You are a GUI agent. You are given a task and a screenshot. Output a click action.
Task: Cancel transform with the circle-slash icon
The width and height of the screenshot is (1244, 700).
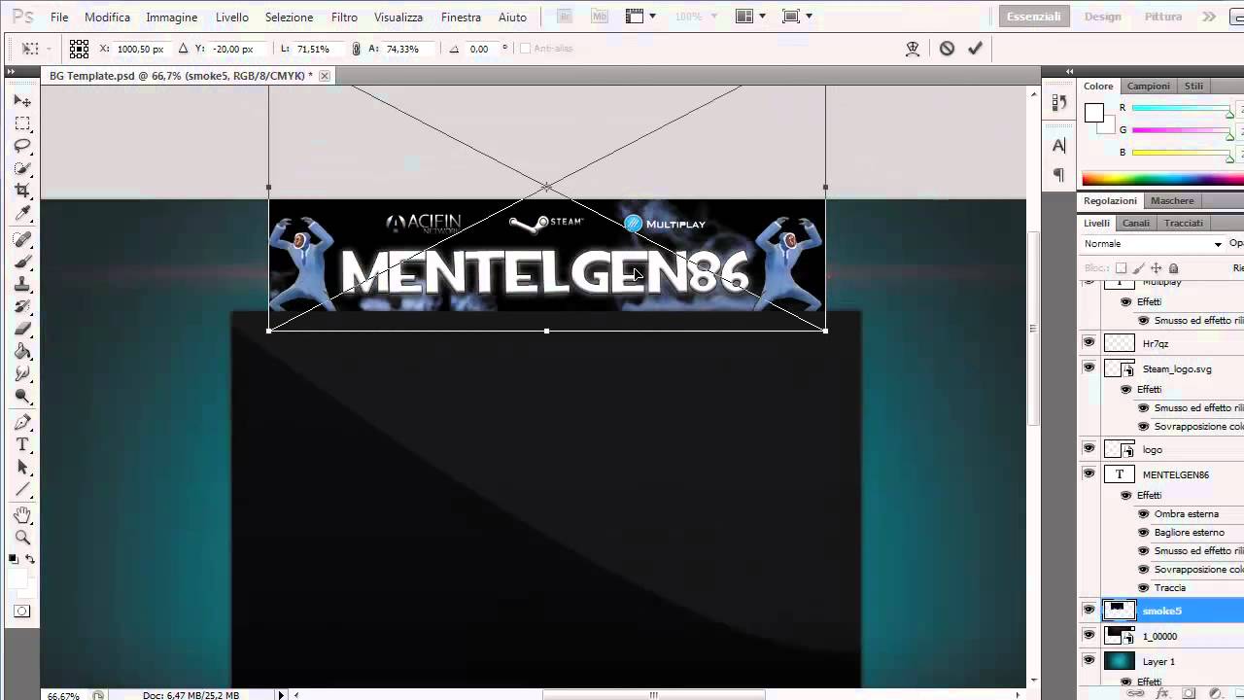coord(947,48)
